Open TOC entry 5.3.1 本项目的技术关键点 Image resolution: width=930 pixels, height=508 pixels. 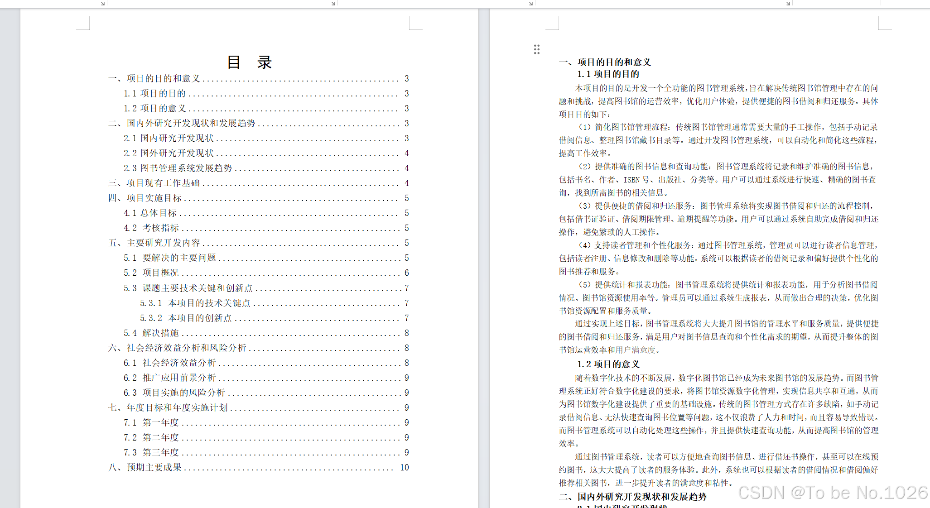pyautogui.click(x=195, y=303)
